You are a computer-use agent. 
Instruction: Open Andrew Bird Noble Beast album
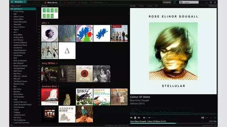coord(84,97)
